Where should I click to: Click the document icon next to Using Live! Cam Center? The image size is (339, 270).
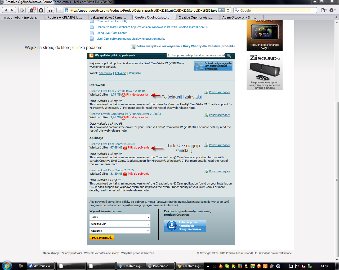[92, 33]
